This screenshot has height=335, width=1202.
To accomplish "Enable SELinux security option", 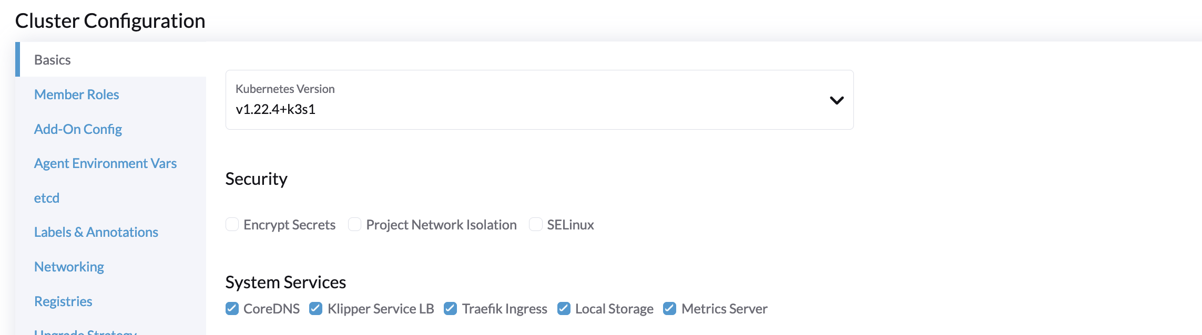I will coord(535,224).
